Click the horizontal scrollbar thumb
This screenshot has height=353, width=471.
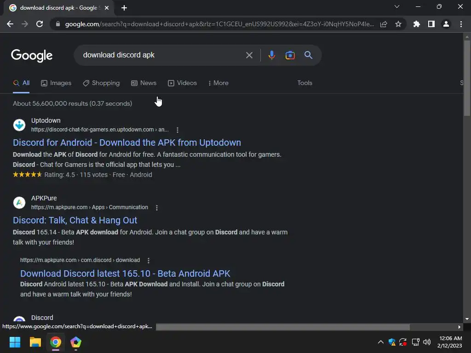tap(283, 327)
